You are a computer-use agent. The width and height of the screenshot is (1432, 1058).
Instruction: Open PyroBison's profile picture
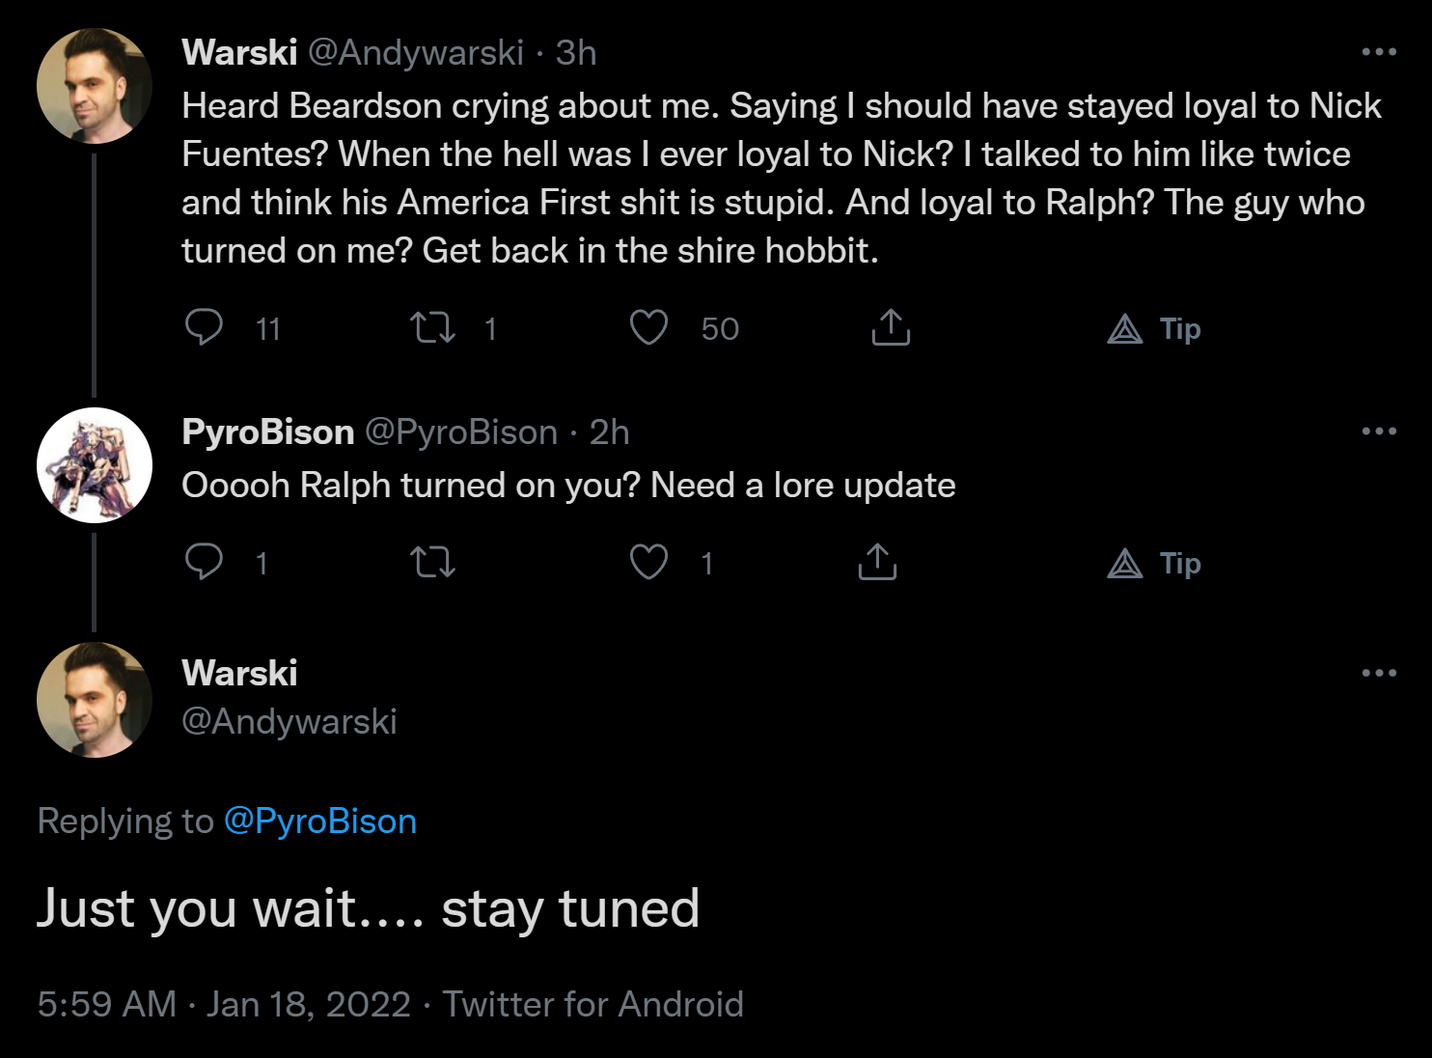tap(94, 465)
